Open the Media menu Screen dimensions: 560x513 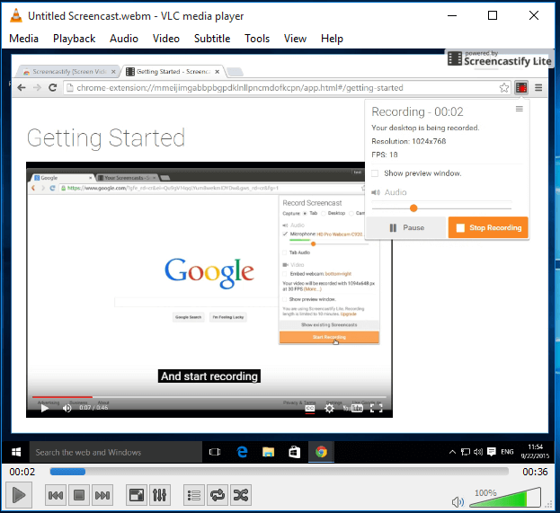[x=24, y=39]
